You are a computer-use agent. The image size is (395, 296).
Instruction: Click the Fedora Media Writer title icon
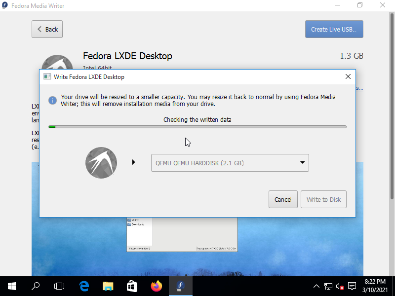5,5
